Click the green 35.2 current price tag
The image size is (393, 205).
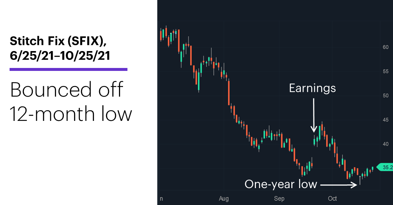pyautogui.click(x=385, y=167)
